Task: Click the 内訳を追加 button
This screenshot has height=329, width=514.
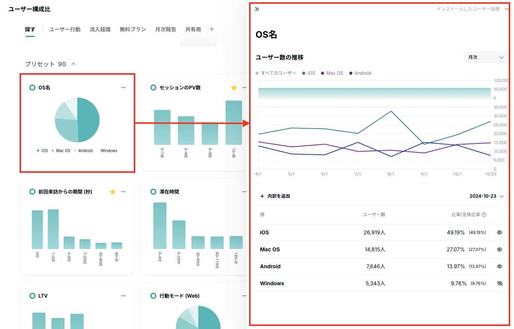Action: pyautogui.click(x=275, y=196)
